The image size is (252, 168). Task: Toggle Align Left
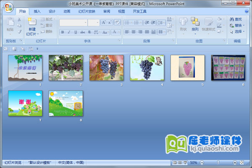coord(127,32)
